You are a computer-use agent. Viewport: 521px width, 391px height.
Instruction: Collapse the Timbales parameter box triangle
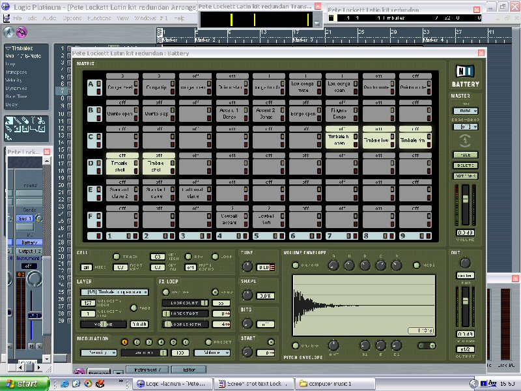8,48
